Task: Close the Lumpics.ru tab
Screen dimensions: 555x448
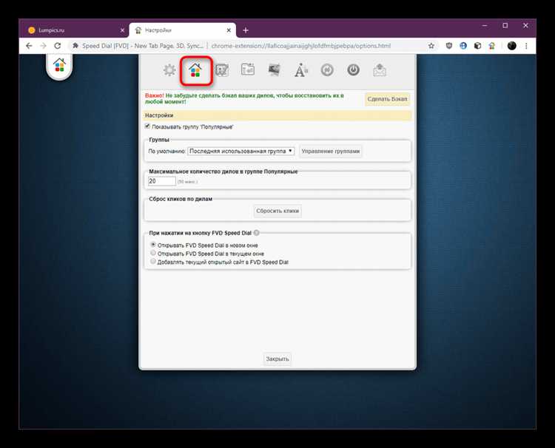Action: tap(122, 30)
